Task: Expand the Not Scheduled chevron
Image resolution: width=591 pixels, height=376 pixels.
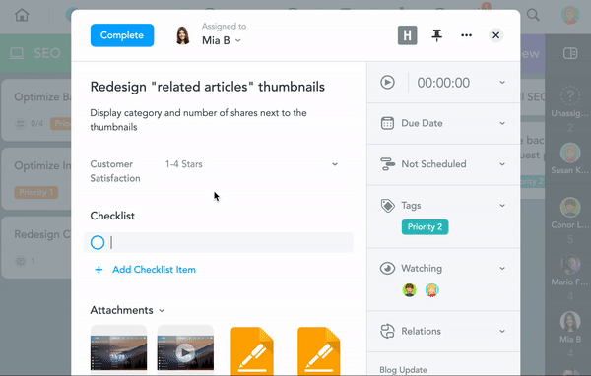Action: (x=502, y=164)
